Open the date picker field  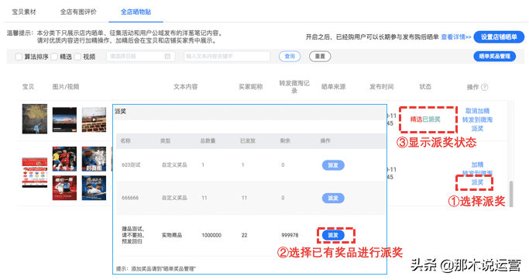coord(141,57)
